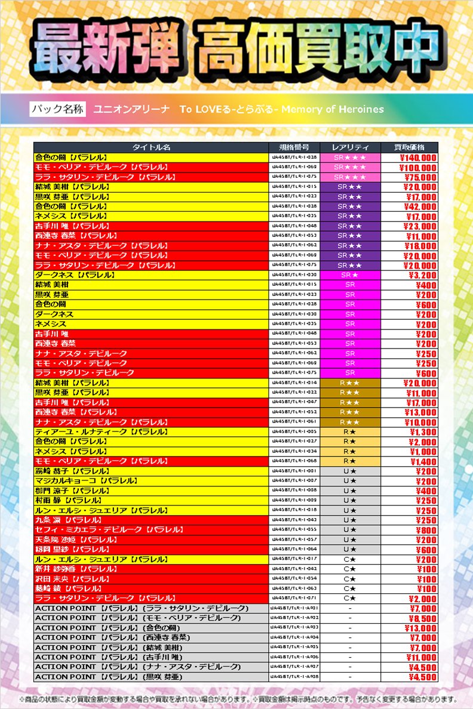Select the ¥100,000 price cell
Image resolution: width=473 pixels, height=709 pixels.
coord(409,167)
